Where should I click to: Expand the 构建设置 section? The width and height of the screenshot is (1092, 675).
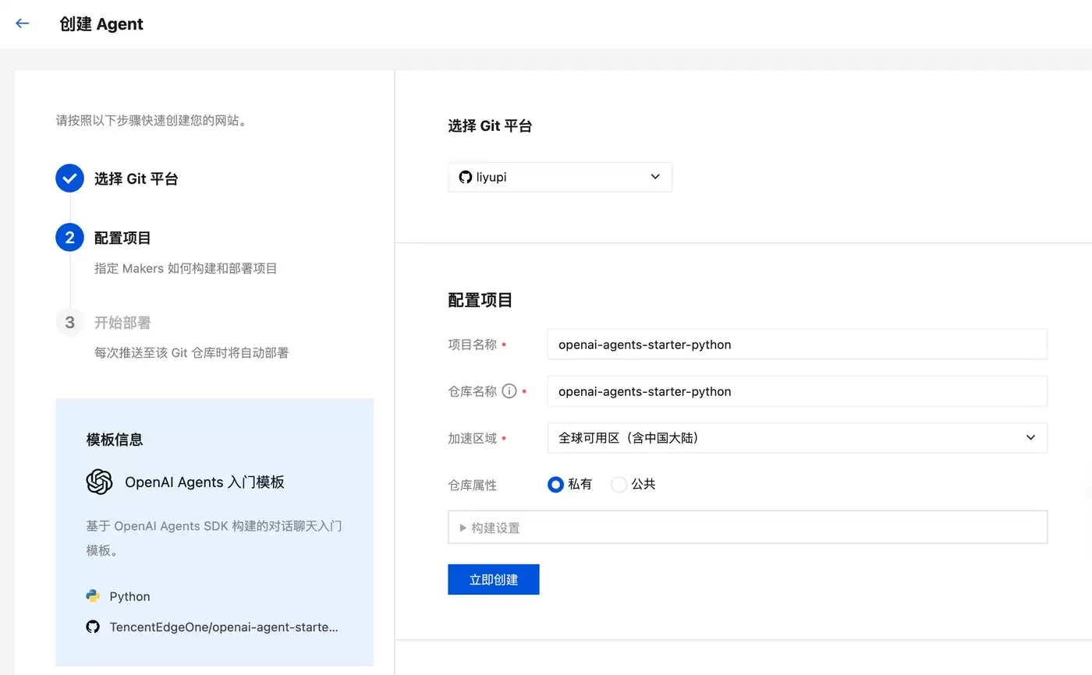click(747, 528)
